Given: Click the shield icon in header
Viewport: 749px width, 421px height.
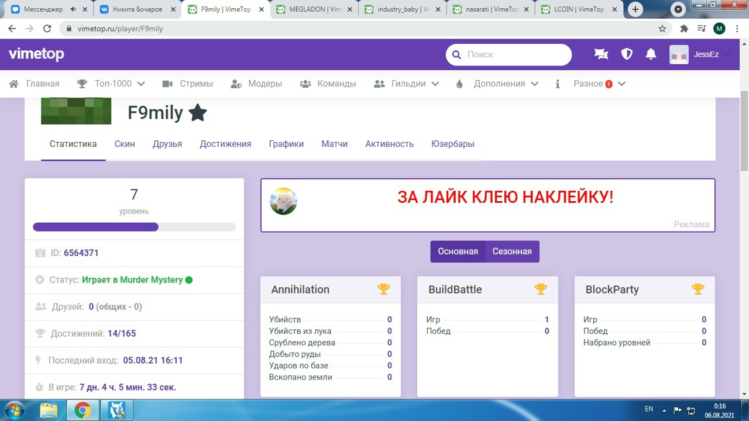Looking at the screenshot, I should point(627,54).
